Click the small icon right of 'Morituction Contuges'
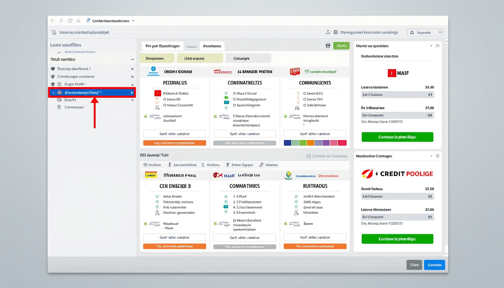 [x=437, y=156]
